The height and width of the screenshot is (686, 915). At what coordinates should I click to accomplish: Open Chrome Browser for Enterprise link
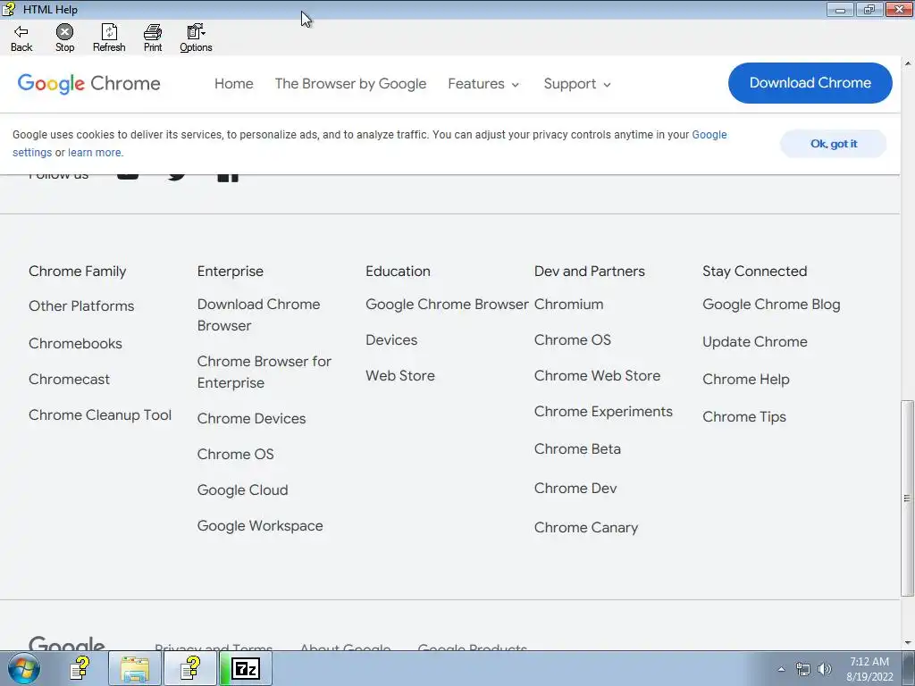click(264, 372)
